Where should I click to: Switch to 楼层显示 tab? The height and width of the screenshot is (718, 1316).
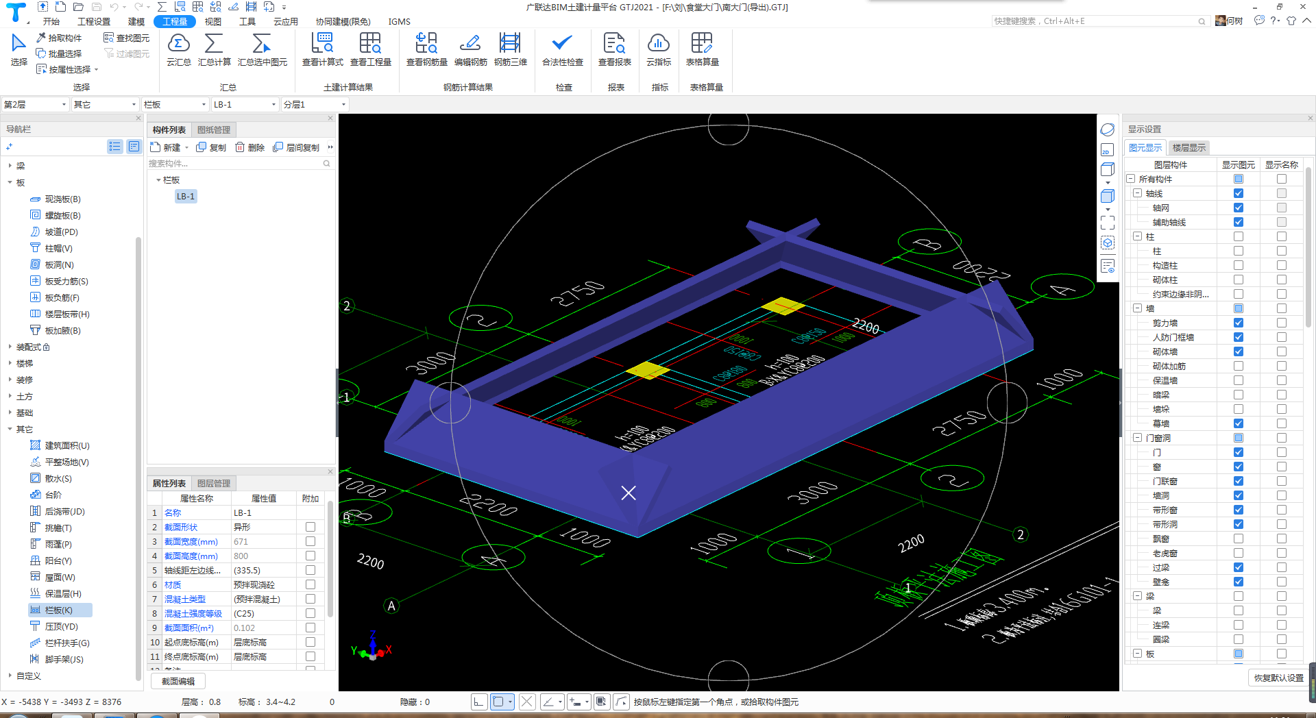coord(1189,147)
